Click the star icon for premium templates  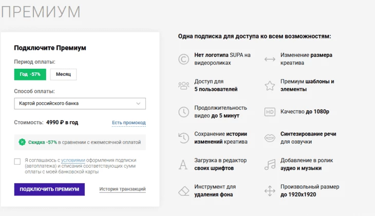(270, 86)
